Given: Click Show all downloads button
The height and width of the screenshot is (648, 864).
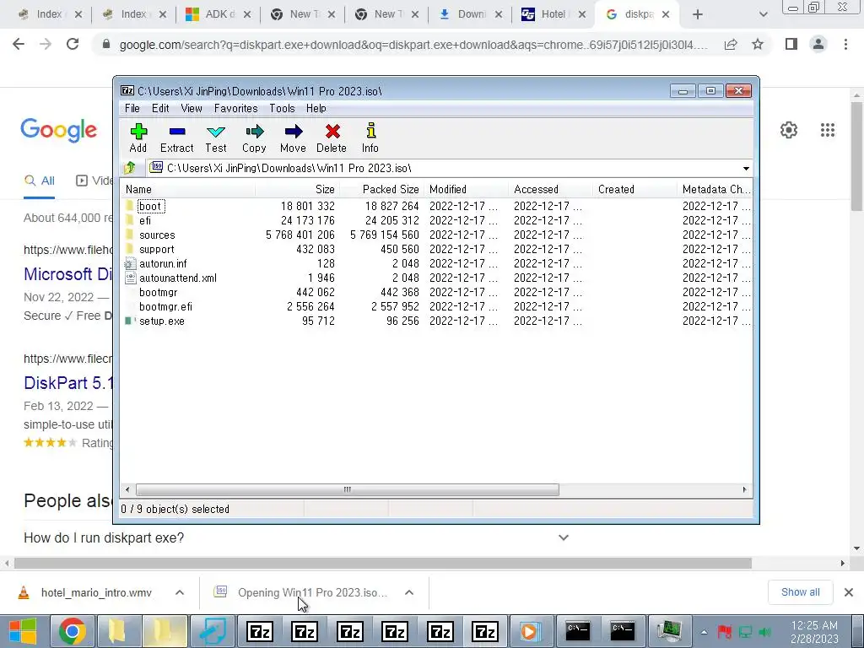Looking at the screenshot, I should (x=800, y=592).
